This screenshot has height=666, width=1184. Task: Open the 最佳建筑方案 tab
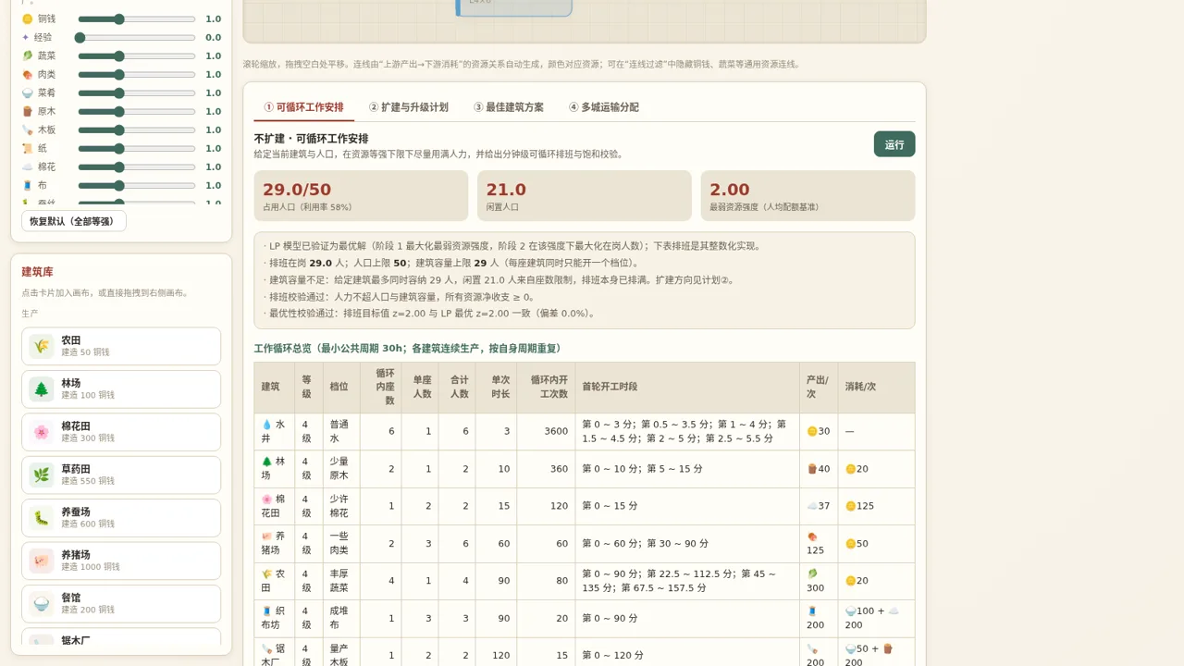(x=509, y=107)
